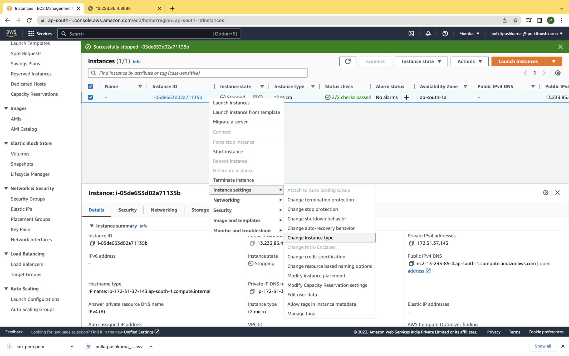Collapse the Instance summary section
Image resolution: width=569 pixels, height=356 pixels.
pos(92,226)
